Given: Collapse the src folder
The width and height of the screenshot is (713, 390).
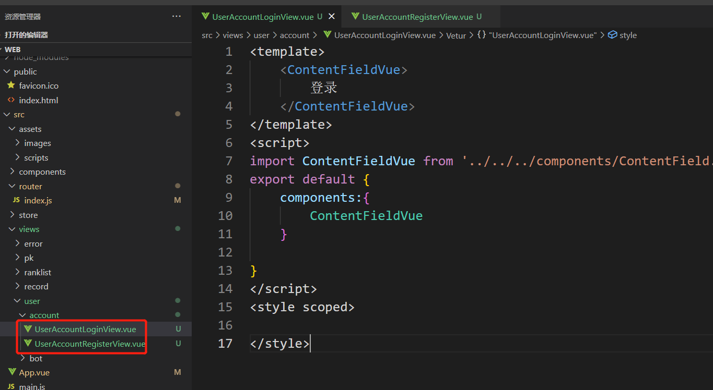Looking at the screenshot, I should click(6, 115).
